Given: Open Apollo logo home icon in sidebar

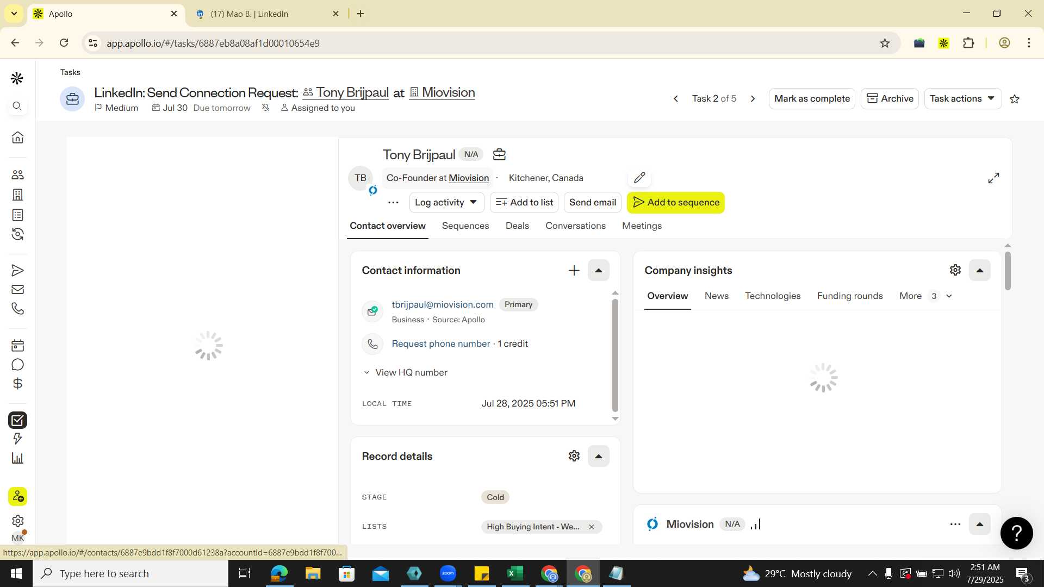Looking at the screenshot, I should click(17, 78).
